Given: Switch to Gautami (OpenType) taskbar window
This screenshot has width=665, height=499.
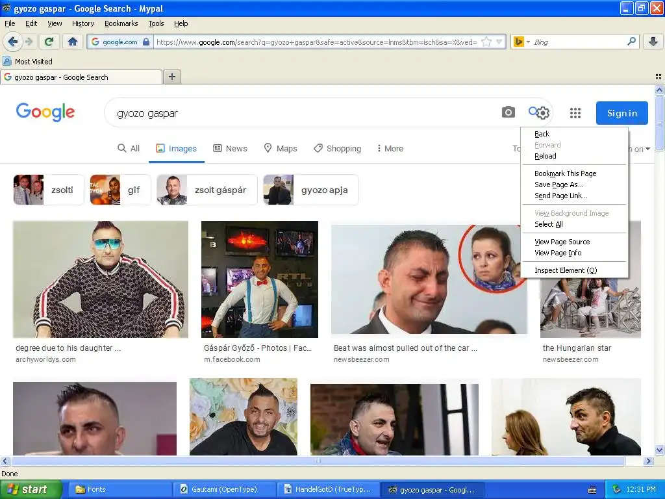Looking at the screenshot, I should coord(224,489).
